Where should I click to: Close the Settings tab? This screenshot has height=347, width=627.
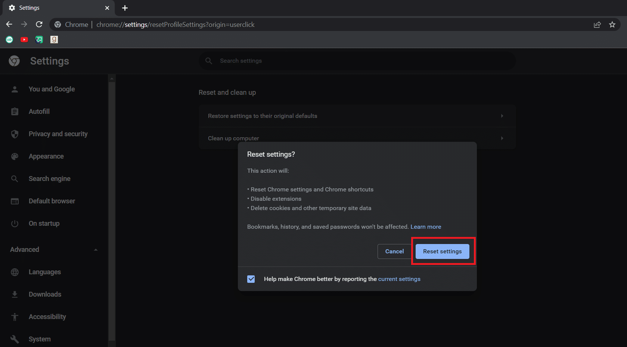click(x=107, y=8)
